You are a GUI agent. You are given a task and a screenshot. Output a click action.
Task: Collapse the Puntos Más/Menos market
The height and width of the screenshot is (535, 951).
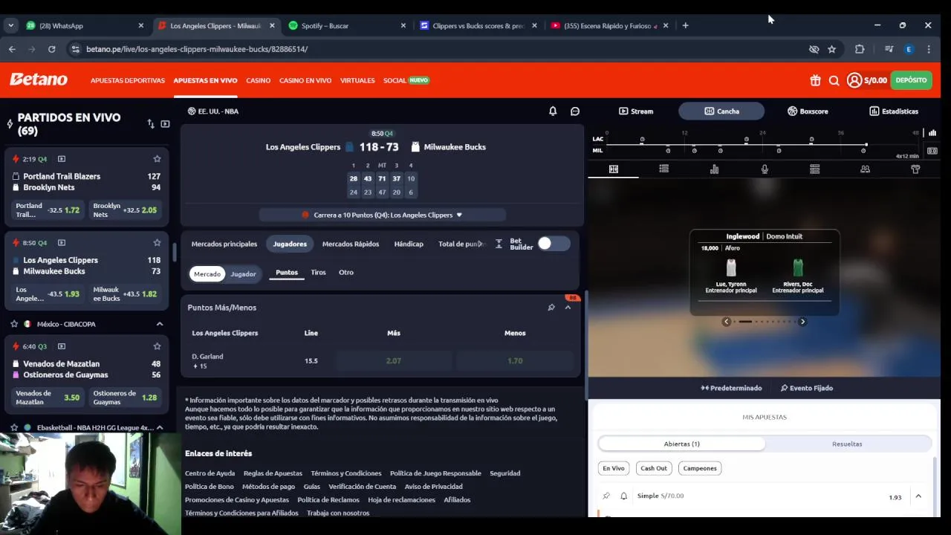[568, 308]
